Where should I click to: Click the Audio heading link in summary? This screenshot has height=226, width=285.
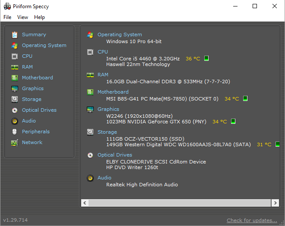coord(104,178)
